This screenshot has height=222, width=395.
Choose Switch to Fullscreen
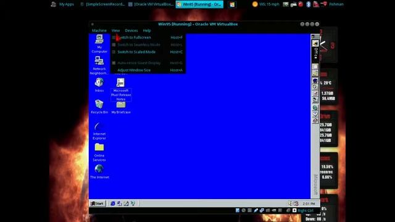coord(148,37)
